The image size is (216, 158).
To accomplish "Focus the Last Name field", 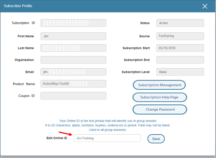I will click(x=73, y=48).
